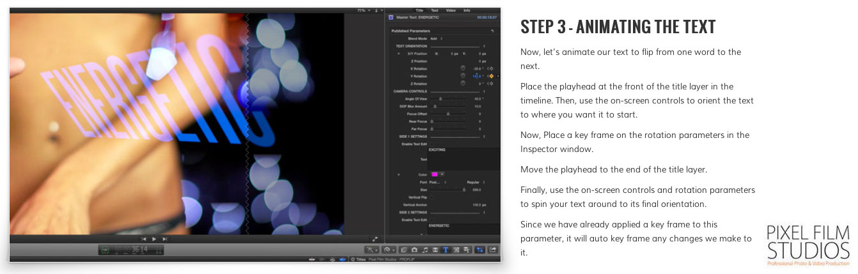This screenshot has width=858, height=274.
Task: Open the Font family dropdown
Action: tap(437, 182)
